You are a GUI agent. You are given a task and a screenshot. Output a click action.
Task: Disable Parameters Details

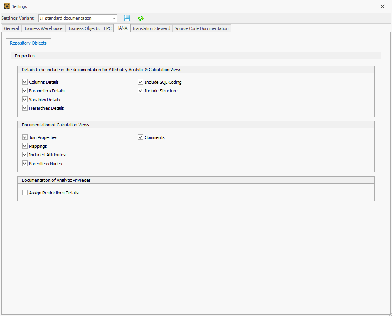pyautogui.click(x=25, y=90)
